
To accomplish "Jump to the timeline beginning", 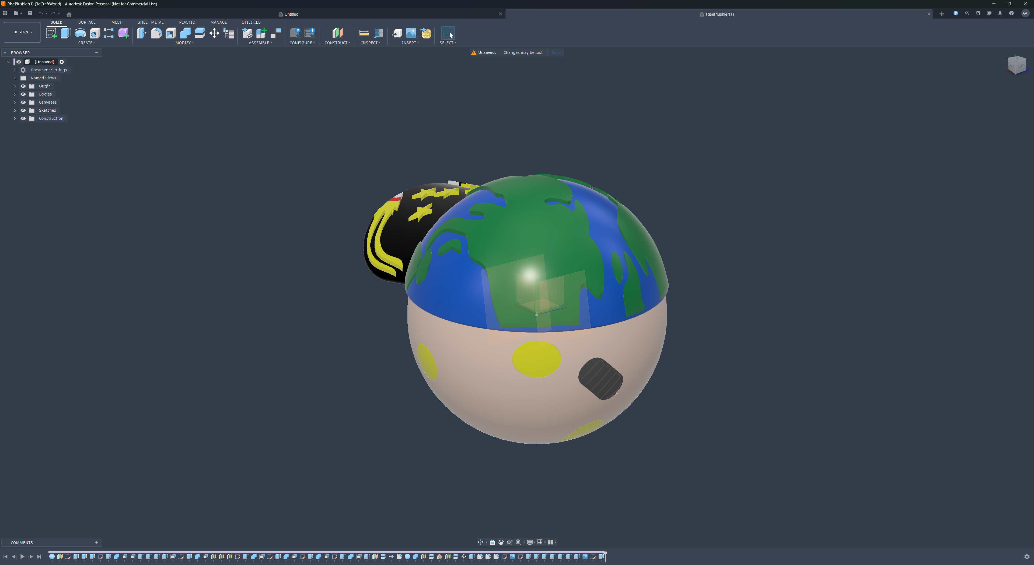I will 5,557.
